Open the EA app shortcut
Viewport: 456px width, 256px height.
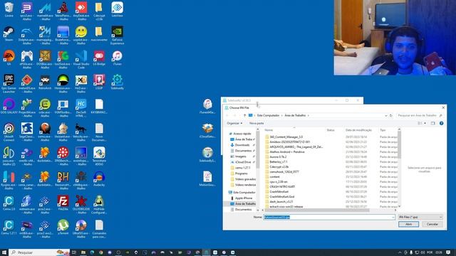pos(9,58)
